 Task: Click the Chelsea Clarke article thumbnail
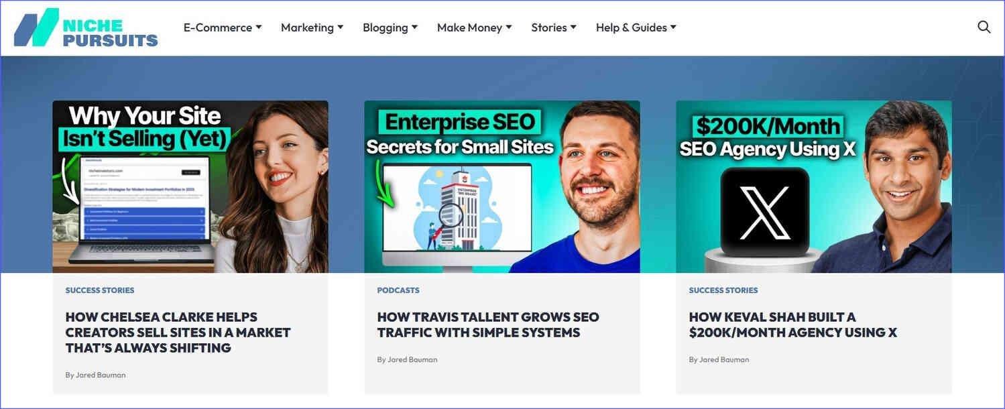[190, 186]
